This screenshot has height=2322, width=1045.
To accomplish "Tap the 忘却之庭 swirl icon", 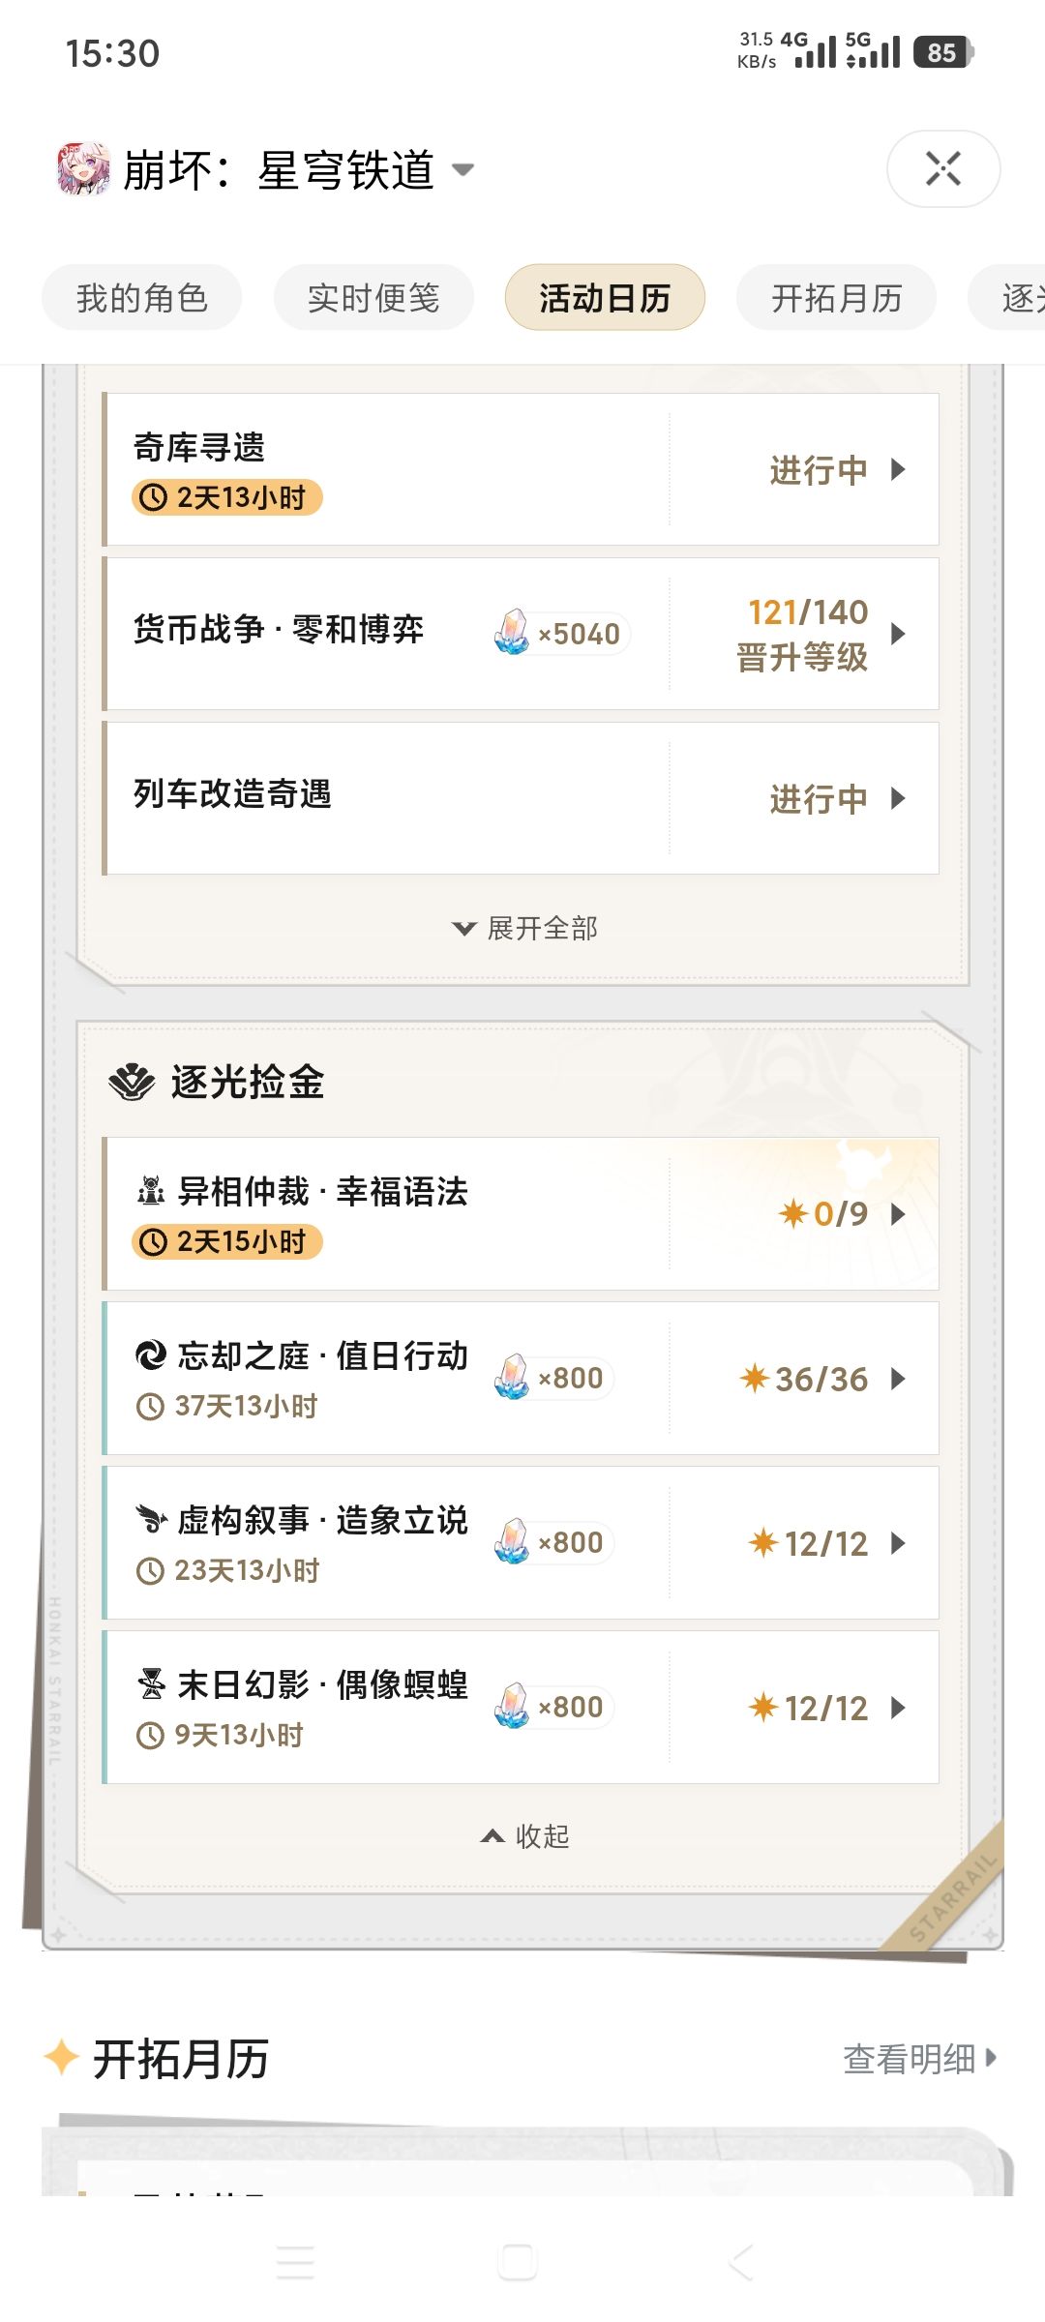I will click(151, 1355).
